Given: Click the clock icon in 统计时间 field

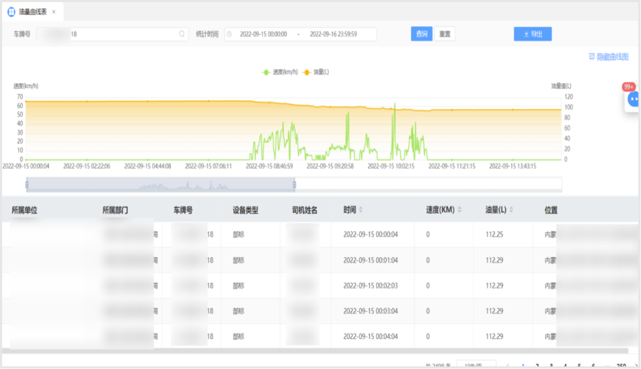Looking at the screenshot, I should (x=229, y=34).
